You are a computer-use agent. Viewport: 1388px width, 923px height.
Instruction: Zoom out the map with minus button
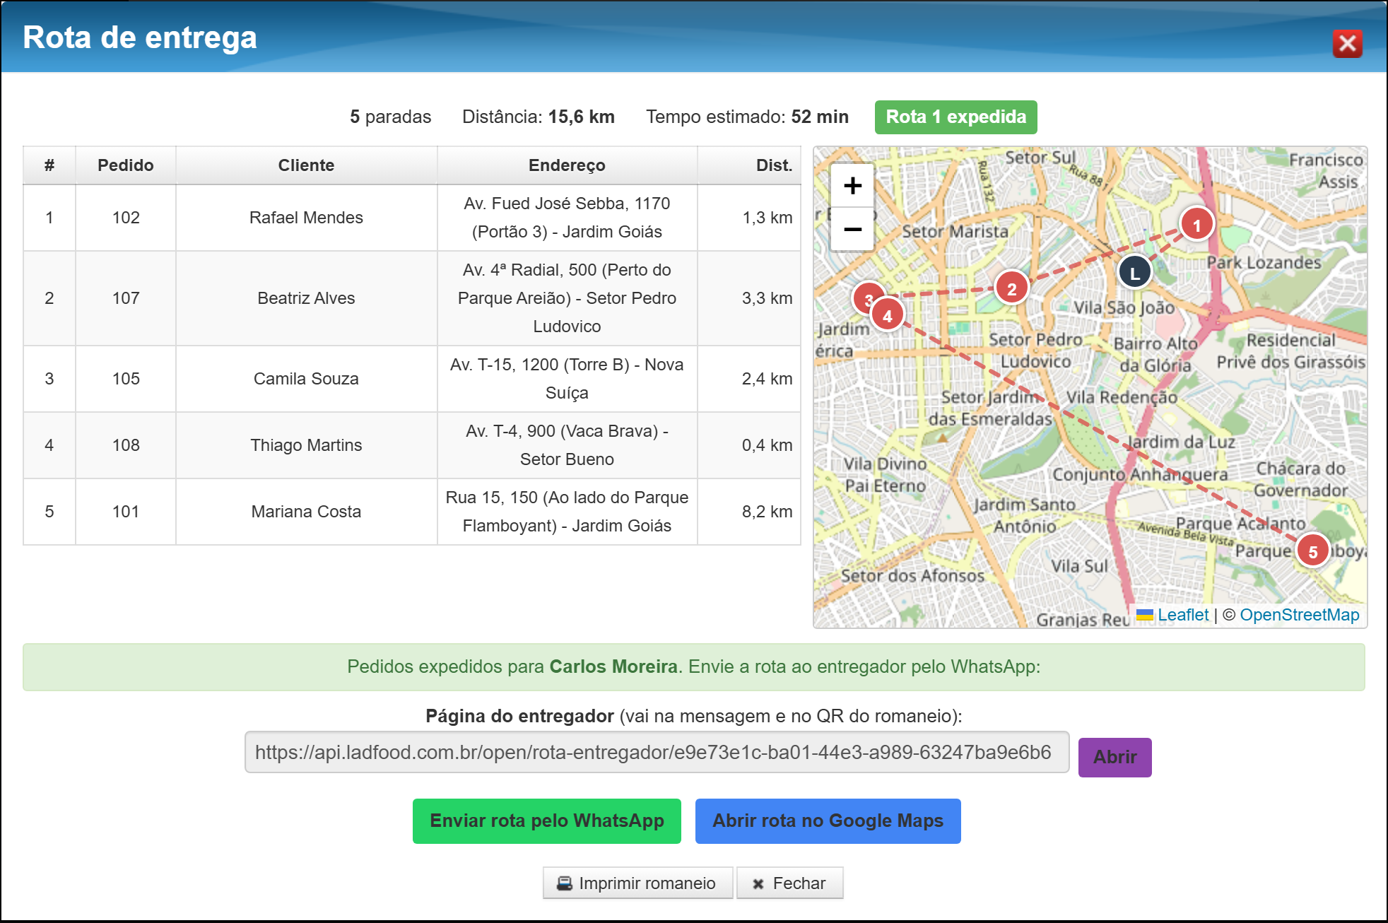(852, 229)
